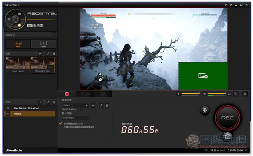Open the file folder icon in dial
Viewport: 253px width, 156px height.
click(19, 14)
